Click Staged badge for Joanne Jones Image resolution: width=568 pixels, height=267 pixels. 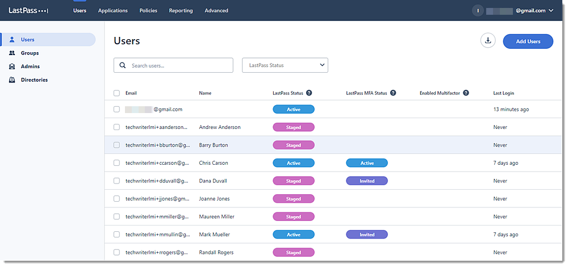[294, 198]
